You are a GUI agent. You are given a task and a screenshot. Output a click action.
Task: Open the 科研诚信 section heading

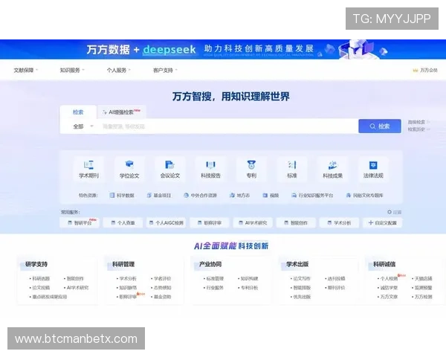tap(384, 264)
